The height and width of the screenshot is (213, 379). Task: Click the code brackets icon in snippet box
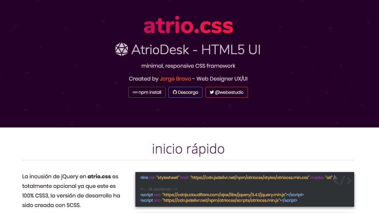pos(343,180)
